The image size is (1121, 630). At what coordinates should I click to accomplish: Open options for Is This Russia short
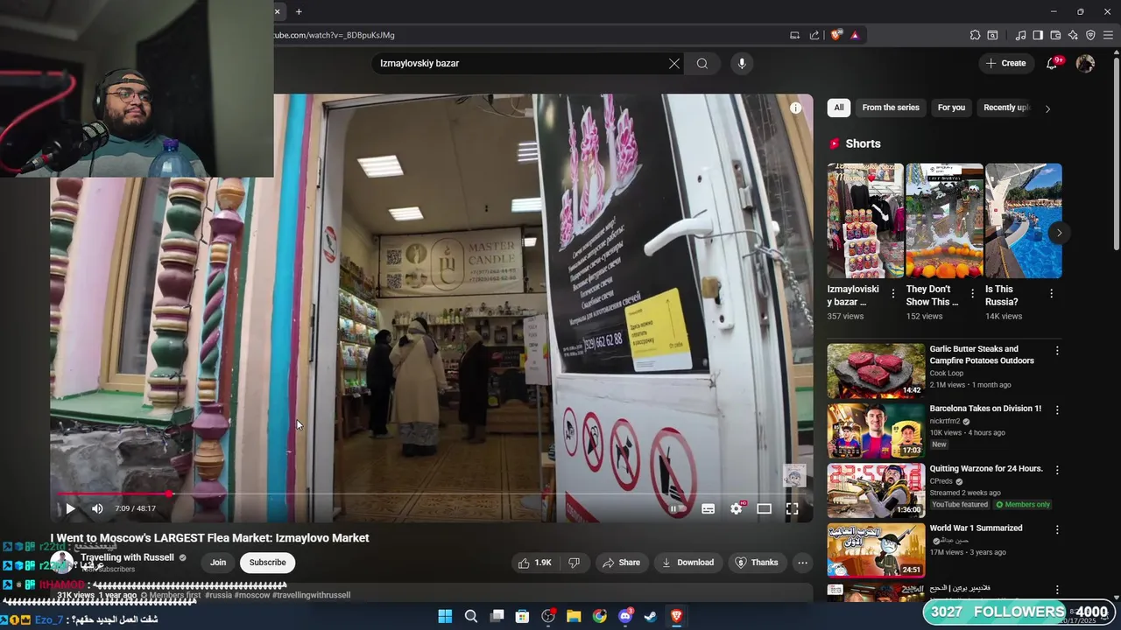coord(1051,293)
